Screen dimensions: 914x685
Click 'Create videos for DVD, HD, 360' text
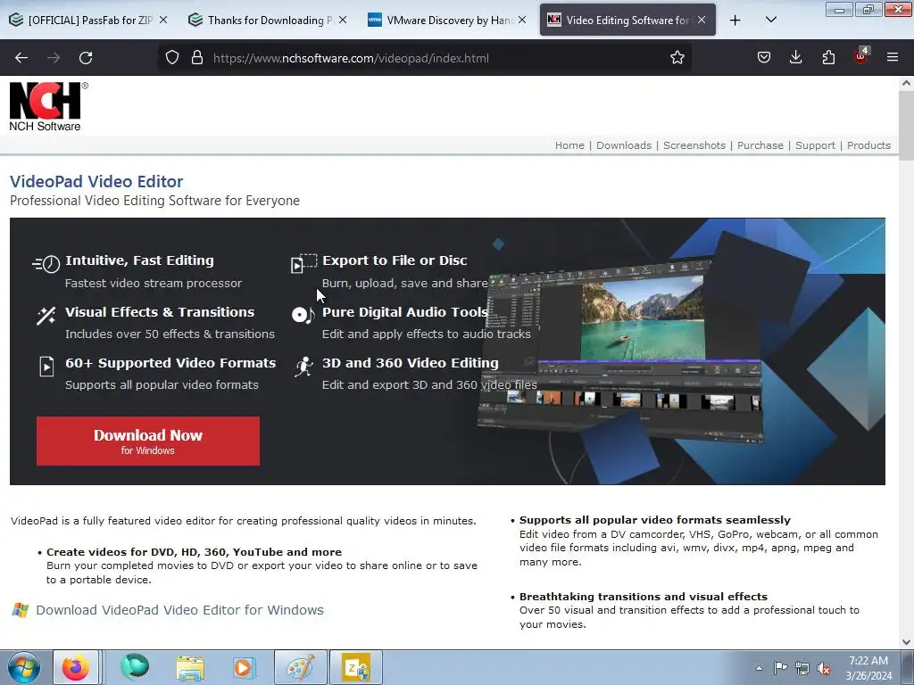(x=194, y=551)
